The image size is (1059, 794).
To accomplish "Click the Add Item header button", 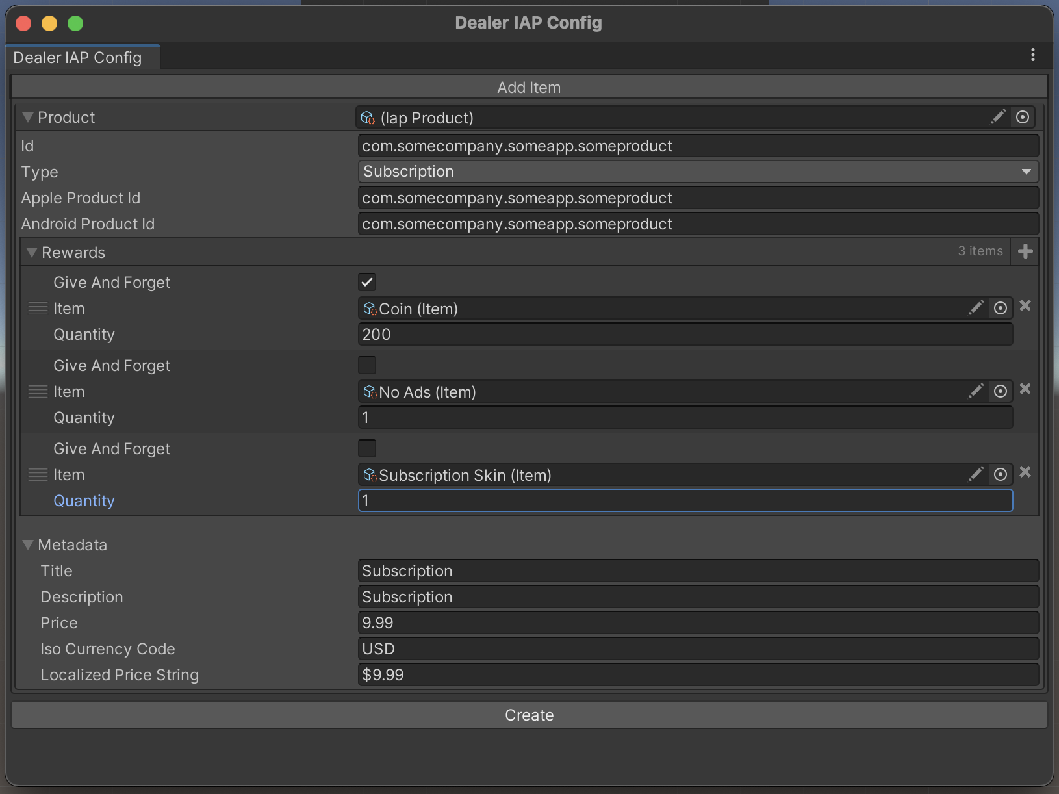I will point(529,87).
